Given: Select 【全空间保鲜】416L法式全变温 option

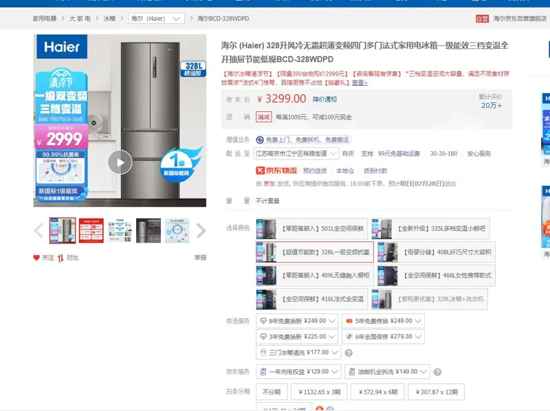Looking at the screenshot, I should (x=312, y=299).
